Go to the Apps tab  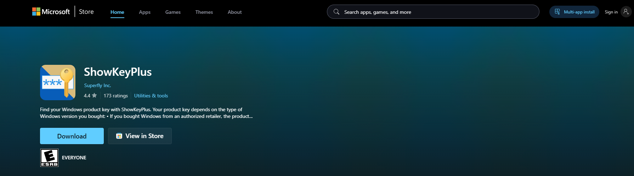click(x=145, y=12)
